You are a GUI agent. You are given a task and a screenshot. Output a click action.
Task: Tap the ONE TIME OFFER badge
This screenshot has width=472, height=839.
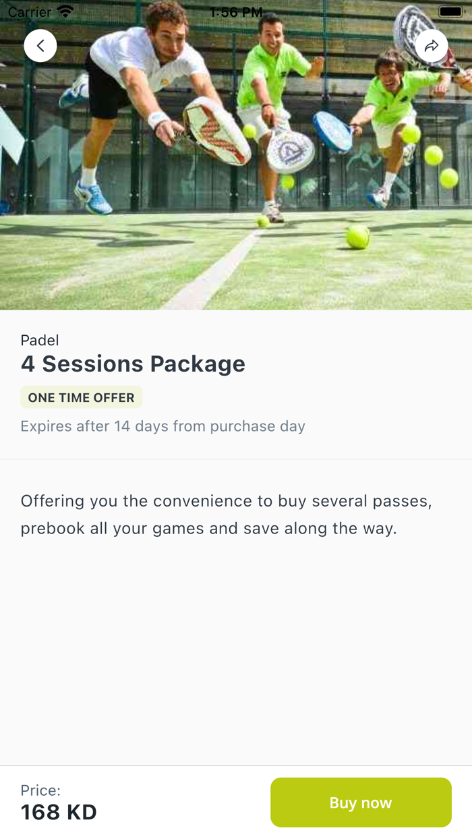tap(81, 397)
